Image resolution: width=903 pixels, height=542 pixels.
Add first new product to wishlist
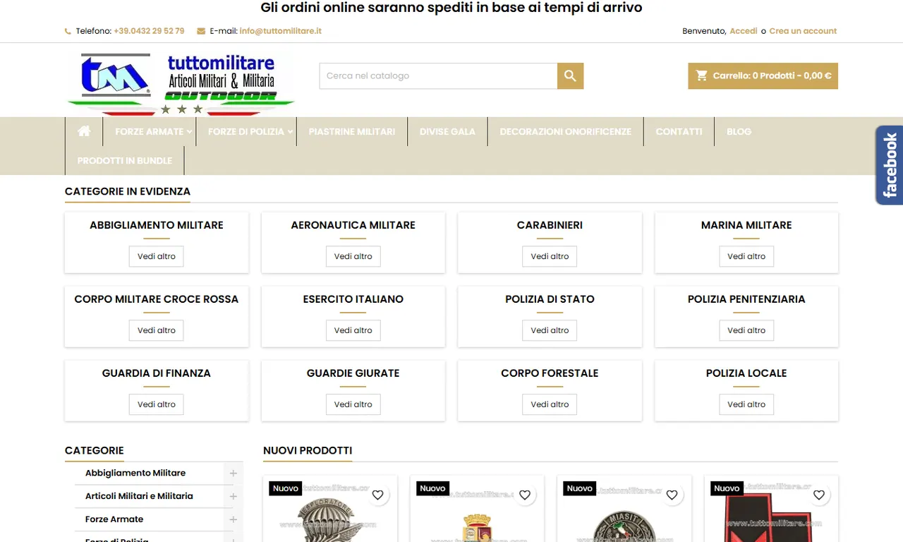point(377,495)
